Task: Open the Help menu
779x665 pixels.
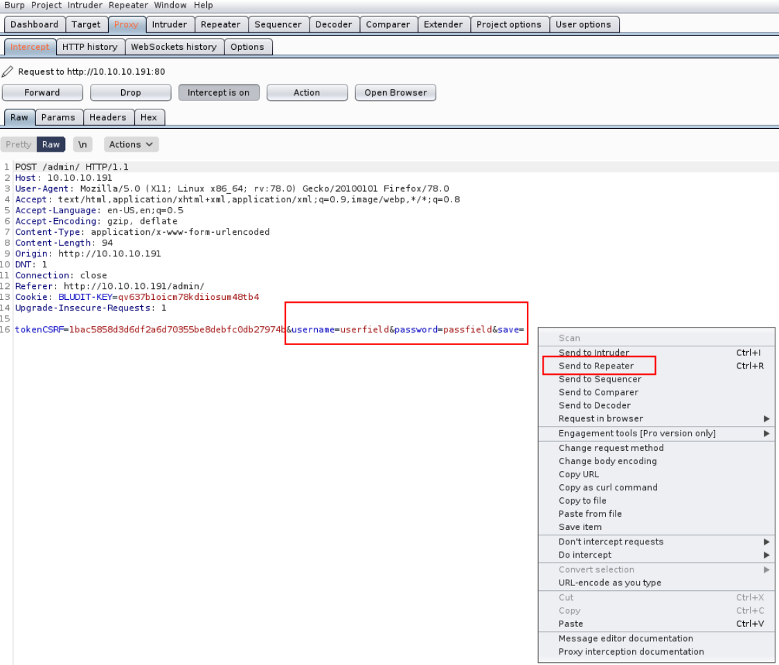Action: click(203, 5)
